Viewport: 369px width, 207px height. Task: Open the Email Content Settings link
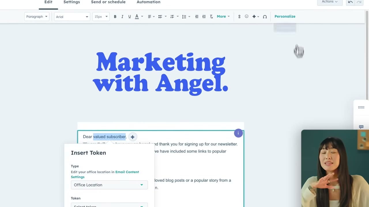click(105, 174)
